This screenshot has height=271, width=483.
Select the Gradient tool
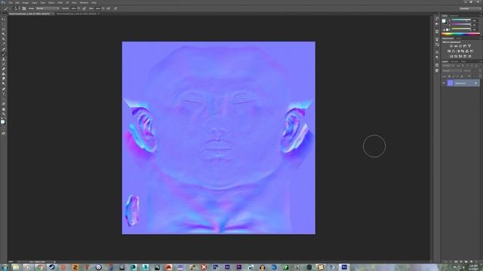(4, 74)
